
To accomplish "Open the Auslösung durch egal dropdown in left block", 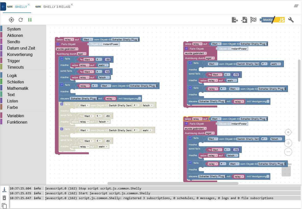I will point(82,54).
